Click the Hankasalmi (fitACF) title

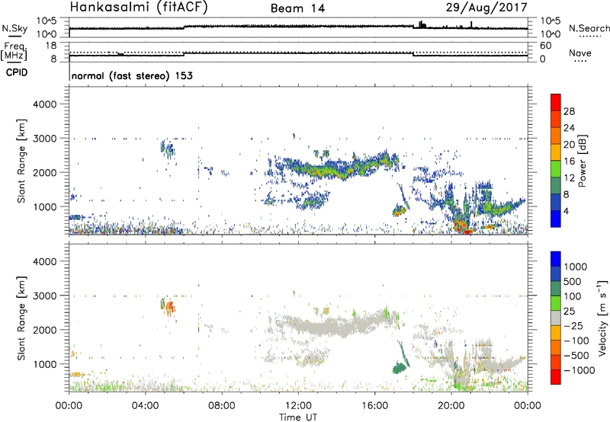139,8
